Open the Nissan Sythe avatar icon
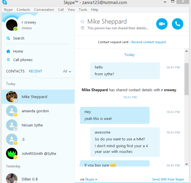Image resolution: width=191 pixels, height=183 pixels. tap(12, 125)
